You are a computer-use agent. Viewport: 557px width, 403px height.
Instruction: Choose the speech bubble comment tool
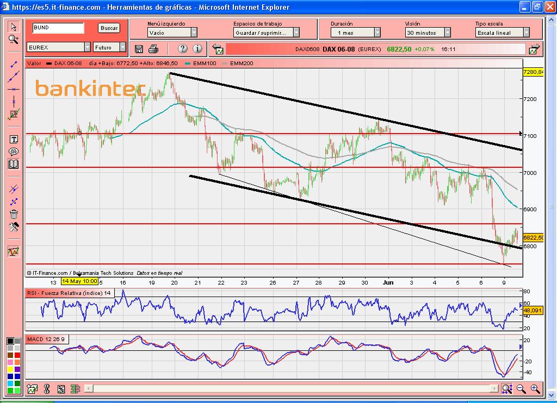[x=14, y=152]
